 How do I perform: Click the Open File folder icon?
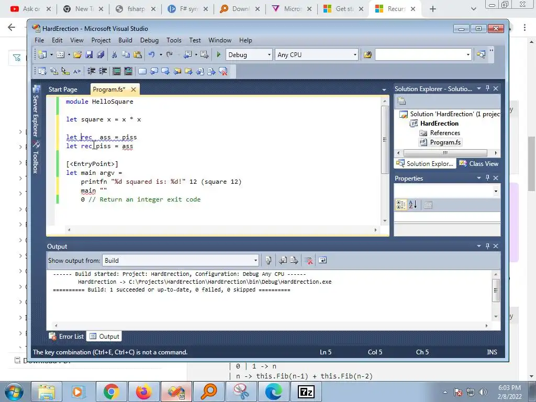(77, 54)
